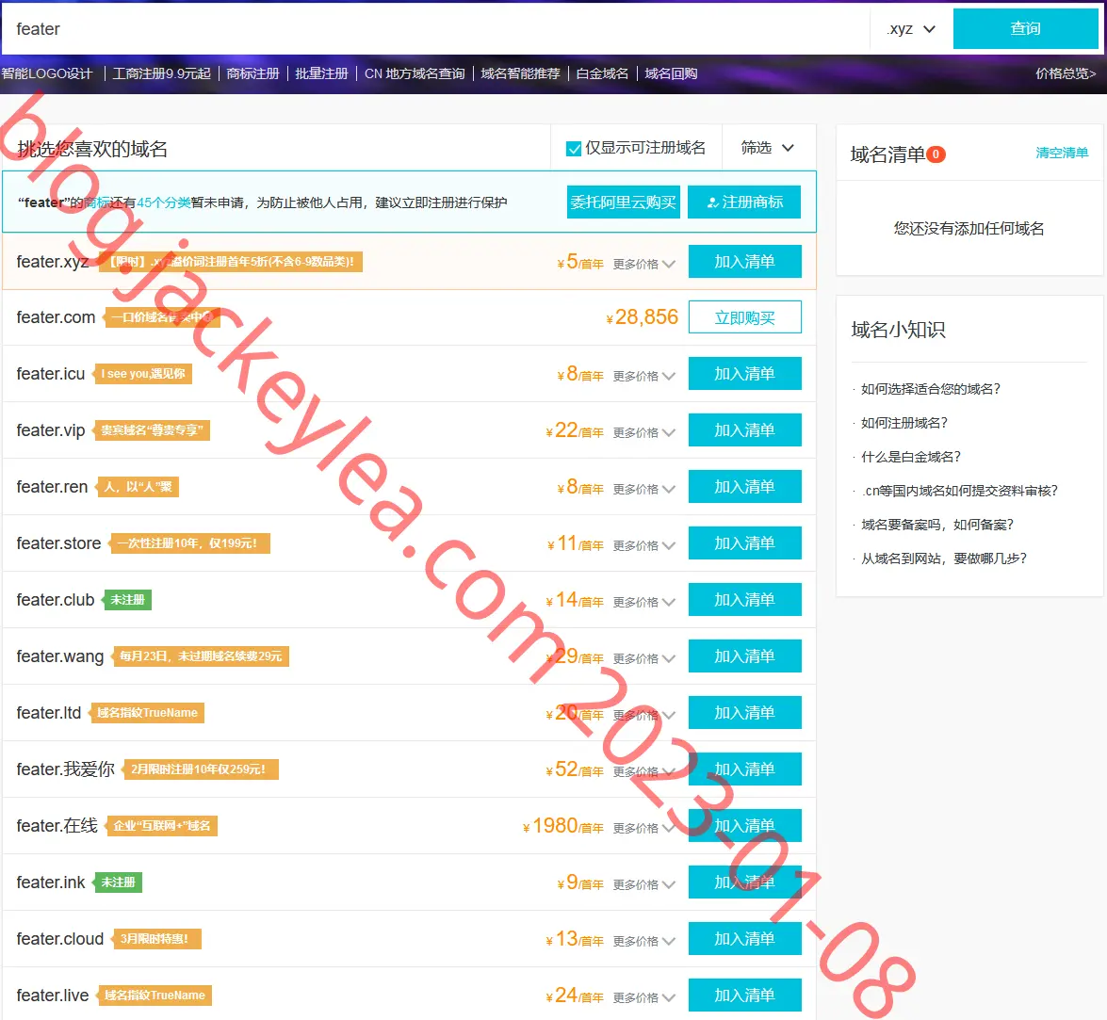The width and height of the screenshot is (1107, 1020).
Task: Click the trademark person icon on 注册商标
Action: (x=712, y=202)
